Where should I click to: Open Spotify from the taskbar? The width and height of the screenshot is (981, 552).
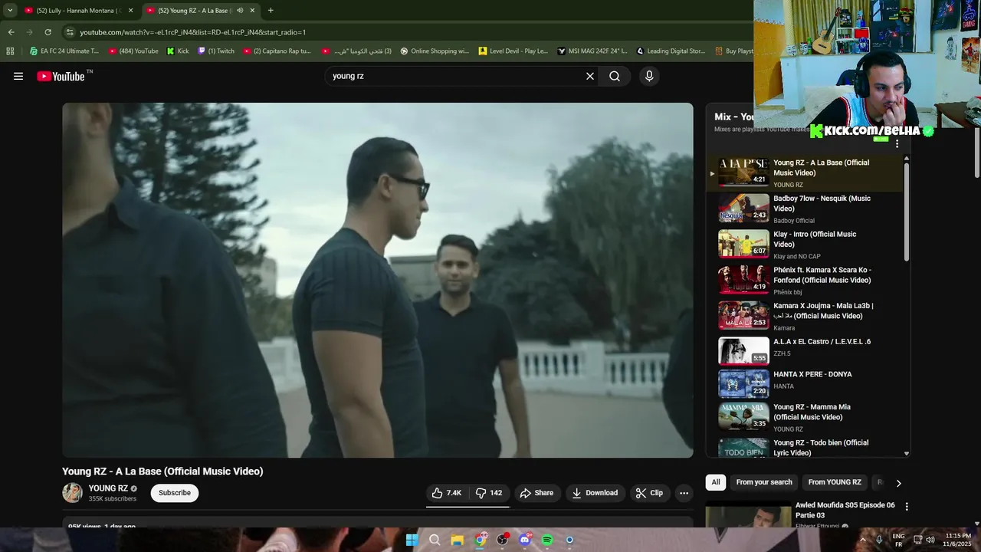tap(547, 540)
